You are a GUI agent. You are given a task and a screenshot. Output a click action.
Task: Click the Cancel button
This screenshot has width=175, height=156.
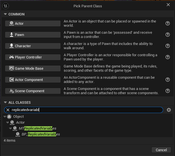(161, 150)
